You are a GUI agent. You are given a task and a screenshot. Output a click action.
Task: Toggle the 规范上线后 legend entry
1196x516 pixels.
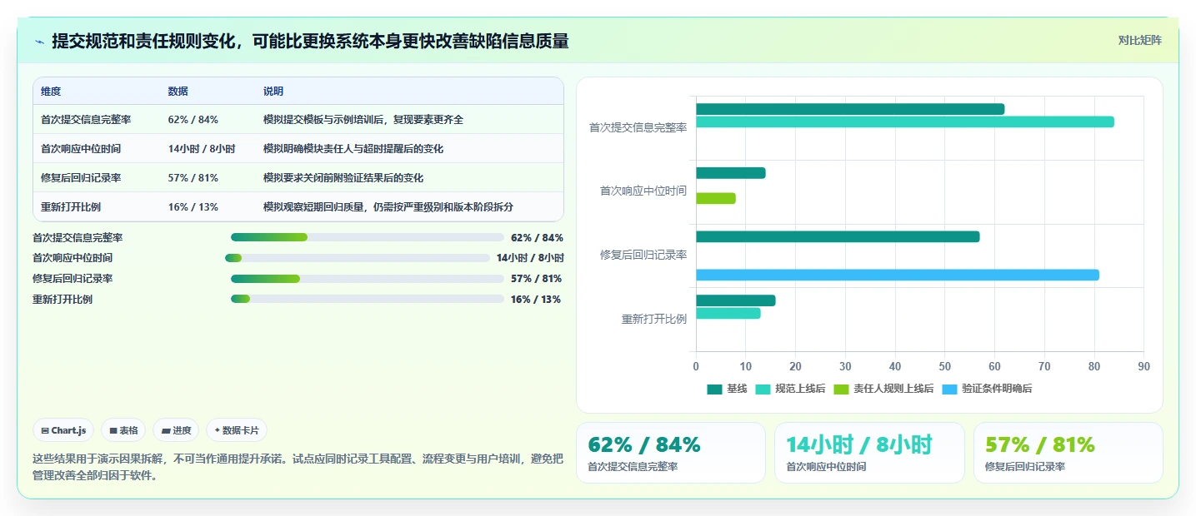click(x=790, y=389)
